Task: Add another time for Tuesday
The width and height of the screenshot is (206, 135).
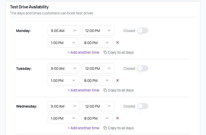Action: [x=83, y=90]
